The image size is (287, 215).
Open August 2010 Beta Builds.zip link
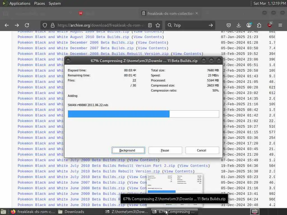pos(73,37)
